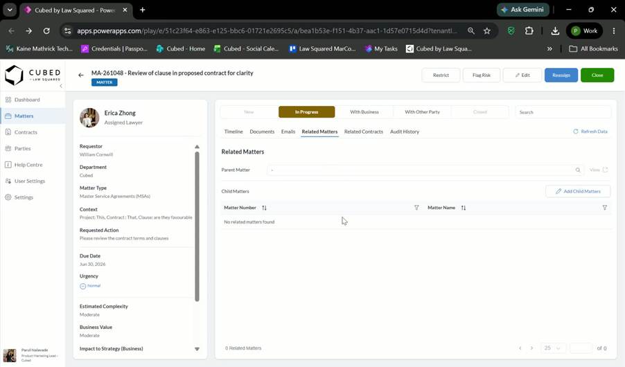Bookmark this page with the star icon
625x367 pixels.
(487, 30)
